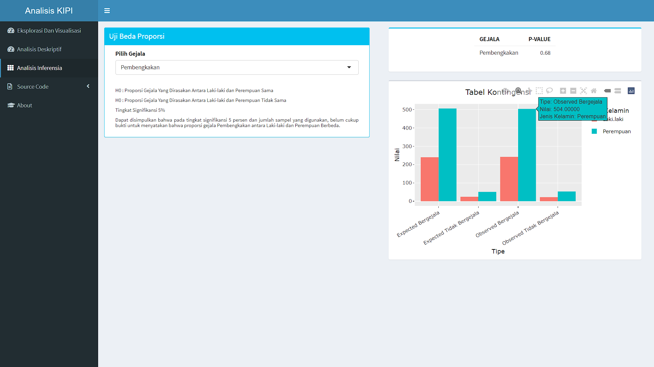Viewport: 654px width, 367px height.
Task: Click the About graduation cap icon
Action: [x=11, y=105]
